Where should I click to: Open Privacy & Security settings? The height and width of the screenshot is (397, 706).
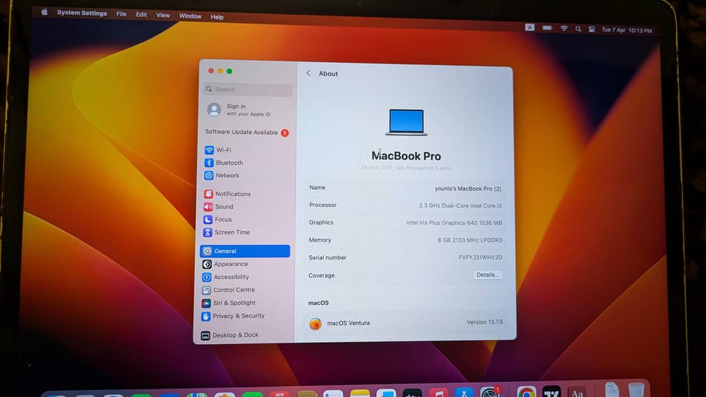point(208,316)
